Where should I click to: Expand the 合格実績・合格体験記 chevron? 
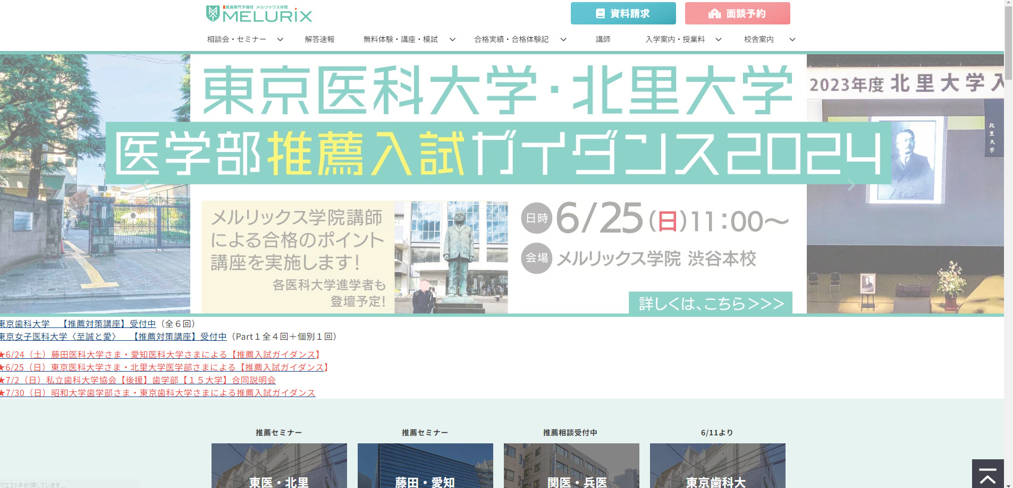tap(563, 39)
